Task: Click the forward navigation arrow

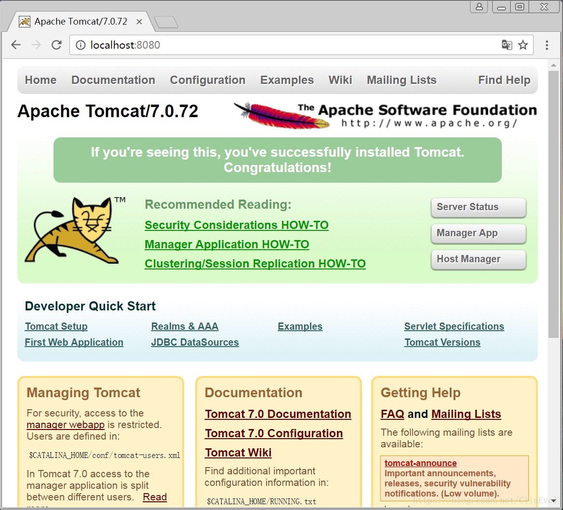Action: (36, 44)
